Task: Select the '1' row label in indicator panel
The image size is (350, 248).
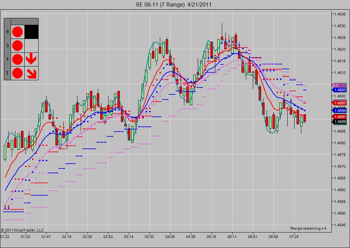Action: click(7, 59)
